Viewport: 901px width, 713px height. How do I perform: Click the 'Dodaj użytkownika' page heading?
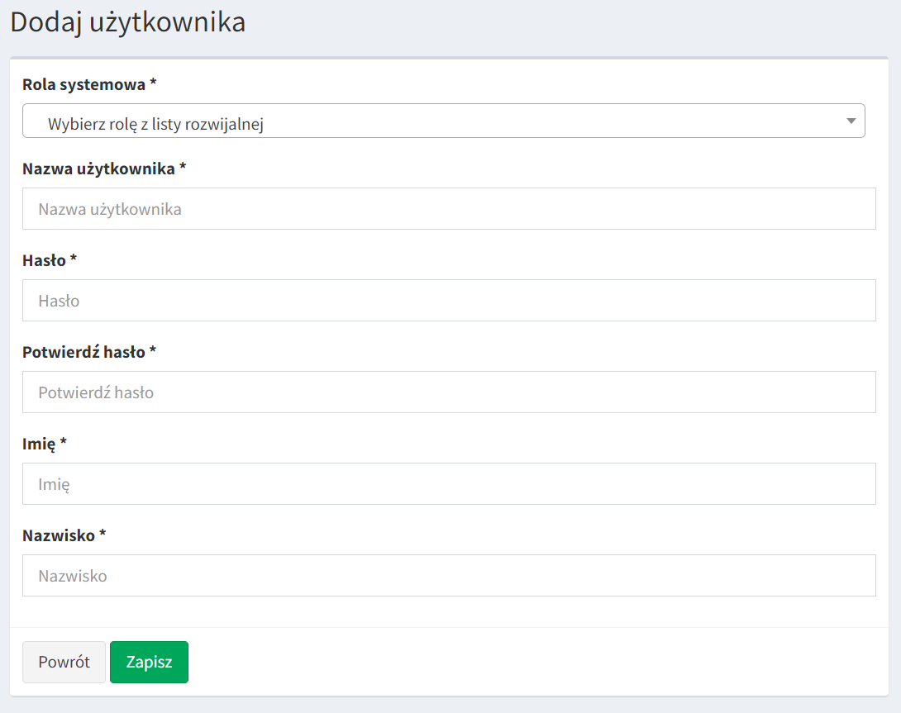click(x=127, y=22)
